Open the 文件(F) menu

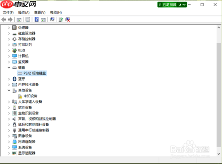pos(8,12)
